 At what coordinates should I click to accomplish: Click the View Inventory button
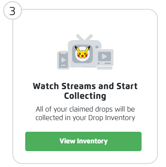pos(83,141)
